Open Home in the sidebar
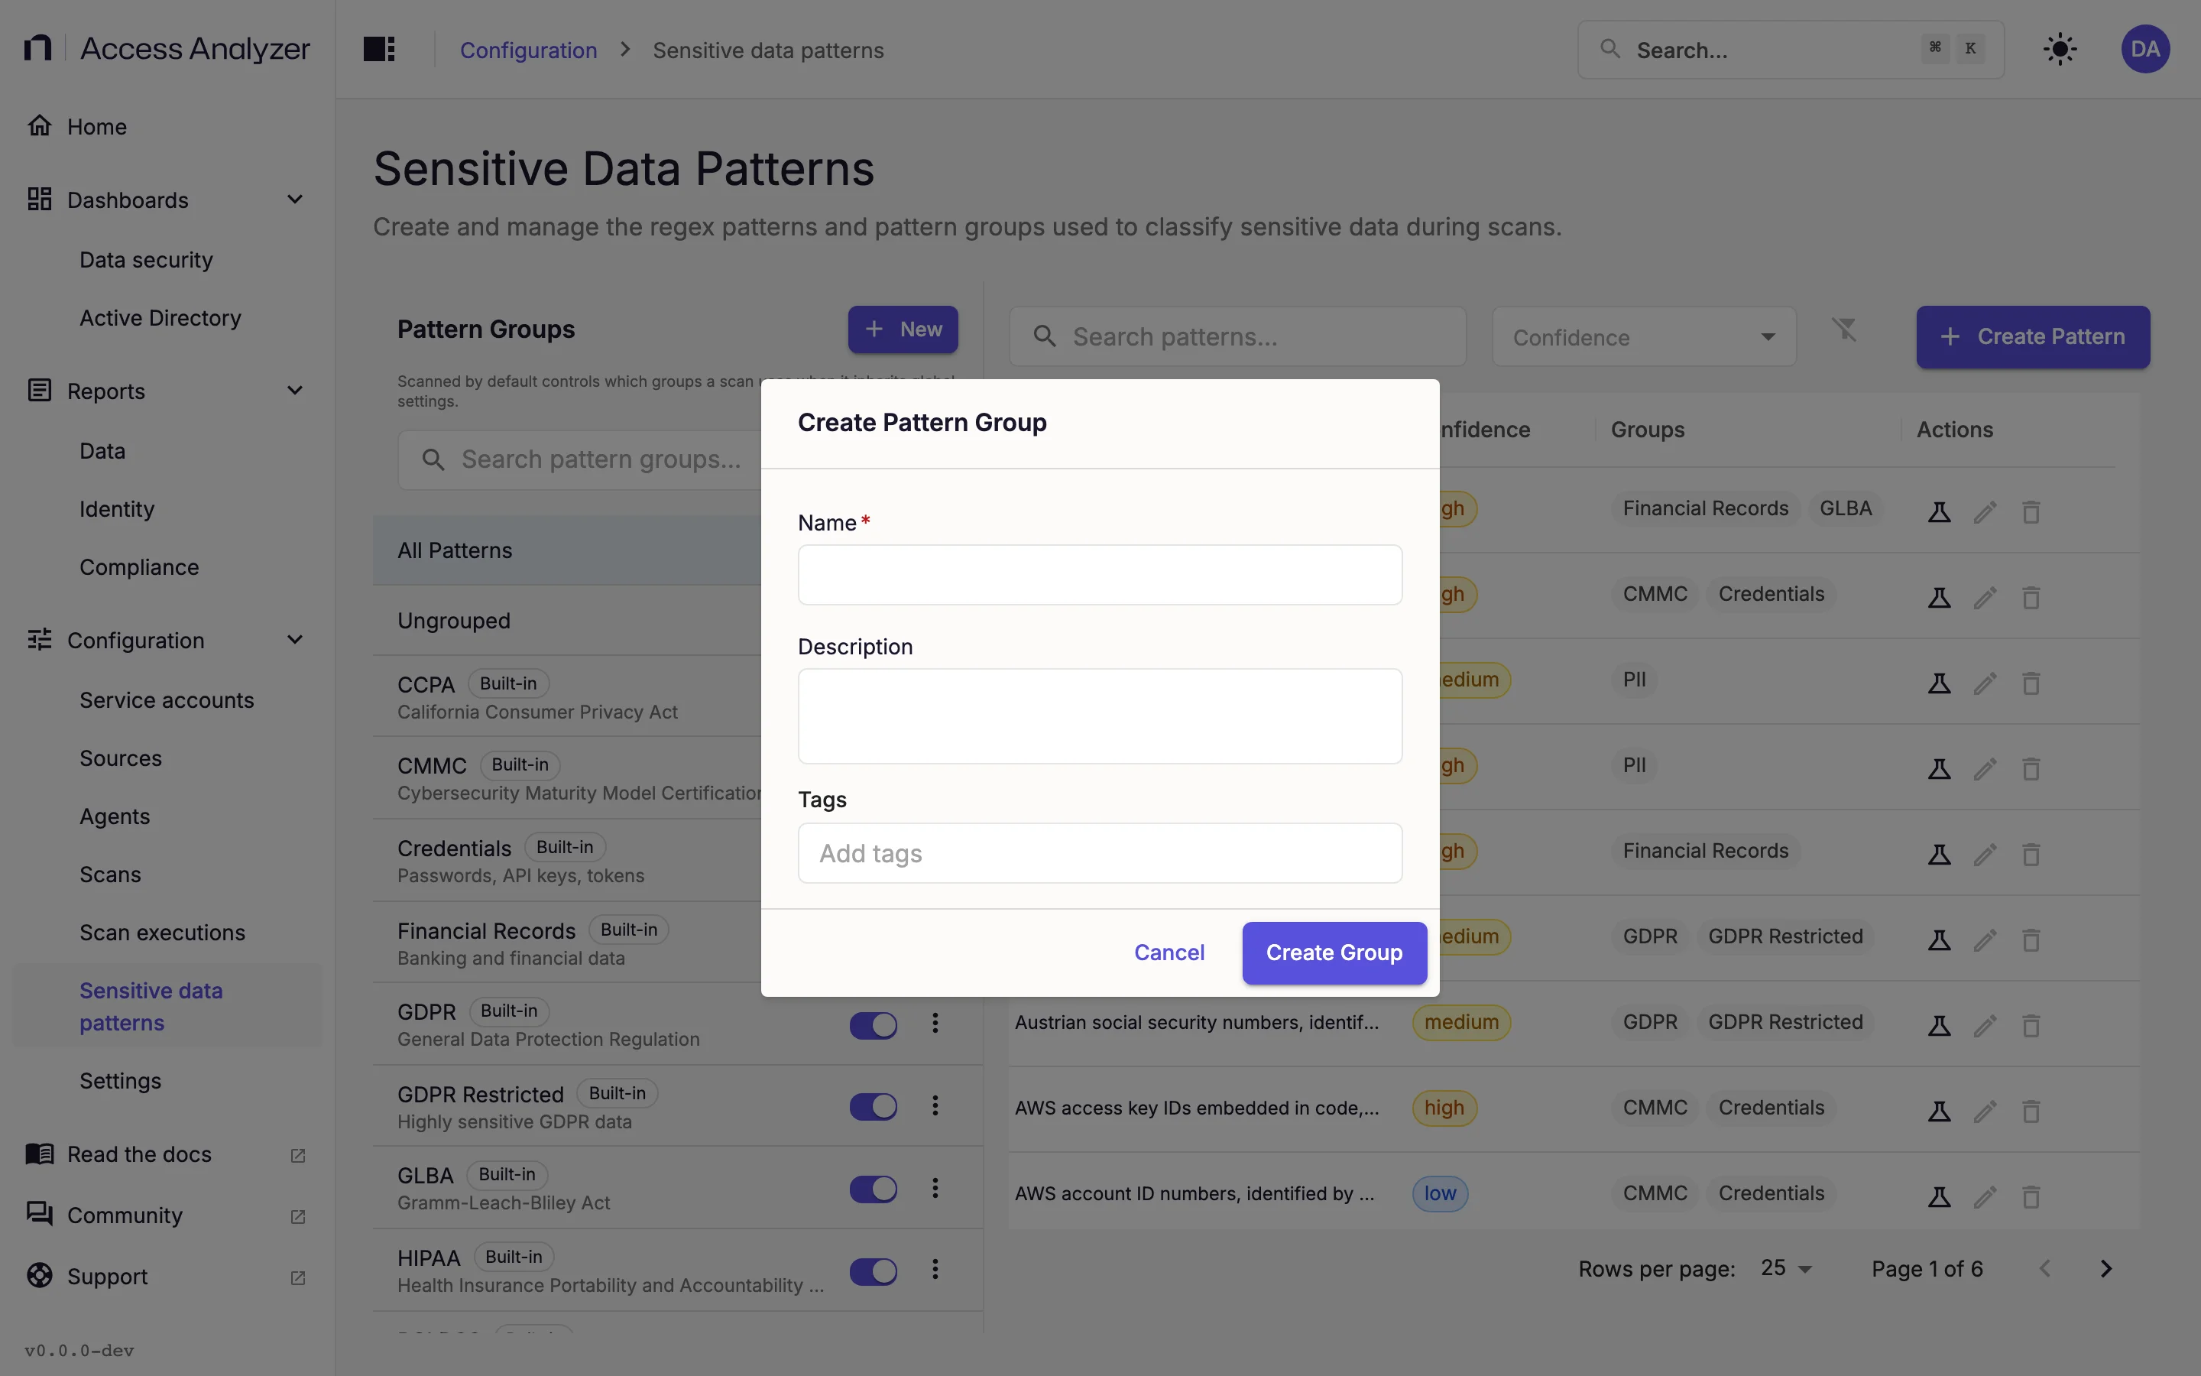Viewport: 2201px width, 1376px height. pyautogui.click(x=167, y=126)
